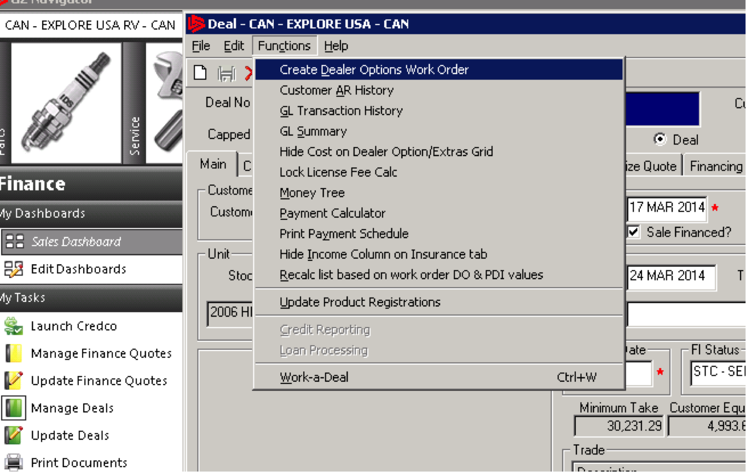
Task: Open the Sales Dashboard link
Action: coord(76,242)
